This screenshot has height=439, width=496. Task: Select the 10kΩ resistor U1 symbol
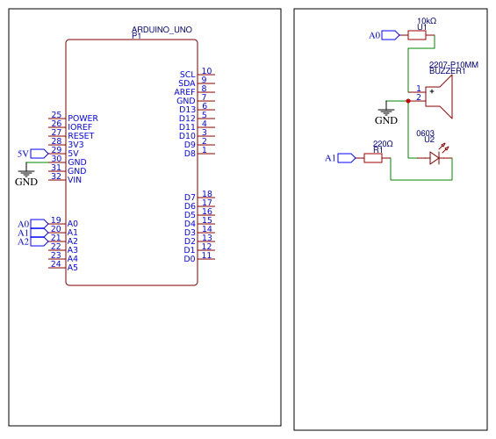(417, 35)
